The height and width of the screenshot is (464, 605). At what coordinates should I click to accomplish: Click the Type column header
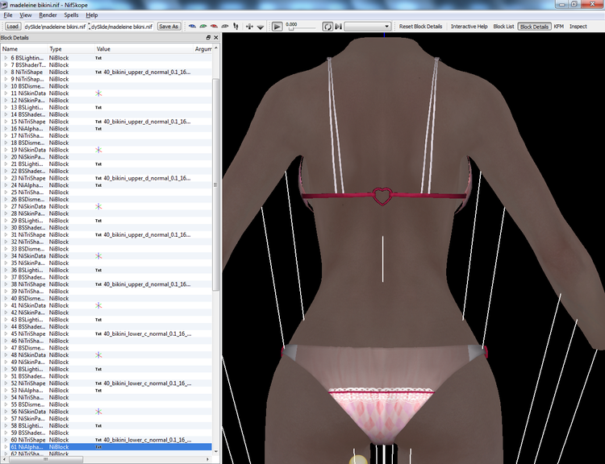click(x=71, y=49)
